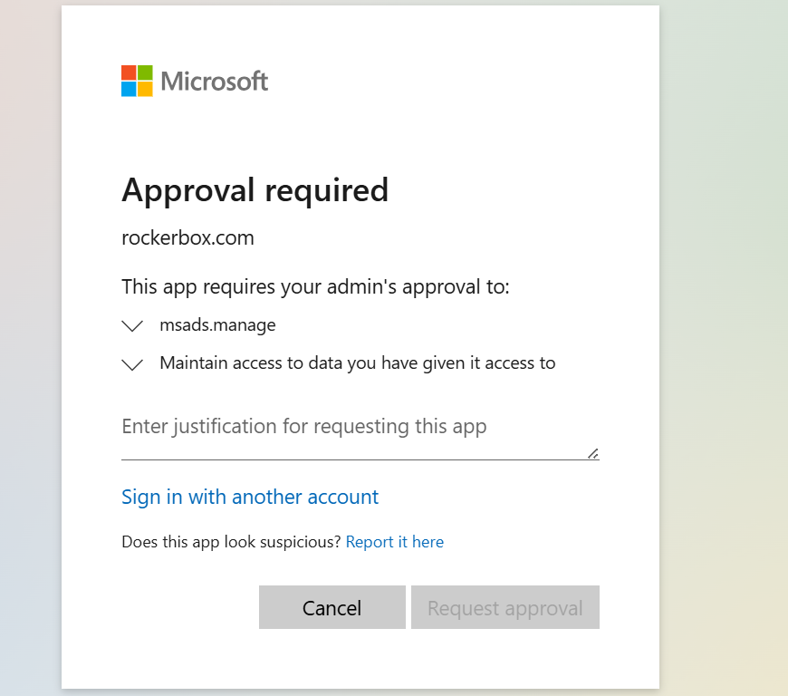Grab the justification field resize handle
788x696 pixels.
coord(593,454)
